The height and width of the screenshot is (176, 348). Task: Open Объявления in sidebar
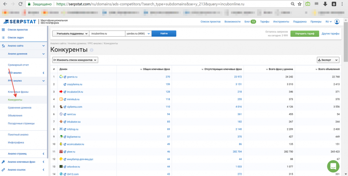click(15, 115)
